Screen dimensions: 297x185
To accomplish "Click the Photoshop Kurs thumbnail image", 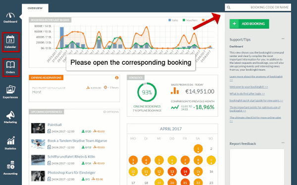I will point(38,176).
